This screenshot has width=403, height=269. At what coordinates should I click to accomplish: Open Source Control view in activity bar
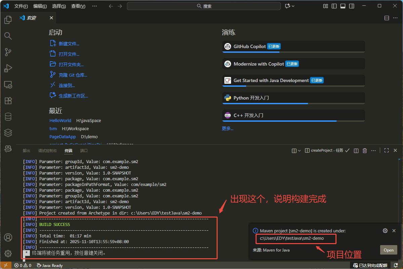8,52
